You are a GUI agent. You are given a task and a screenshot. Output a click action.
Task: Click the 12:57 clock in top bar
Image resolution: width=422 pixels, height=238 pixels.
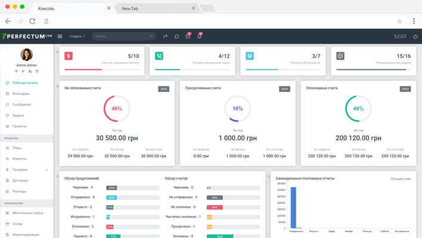[400, 36]
